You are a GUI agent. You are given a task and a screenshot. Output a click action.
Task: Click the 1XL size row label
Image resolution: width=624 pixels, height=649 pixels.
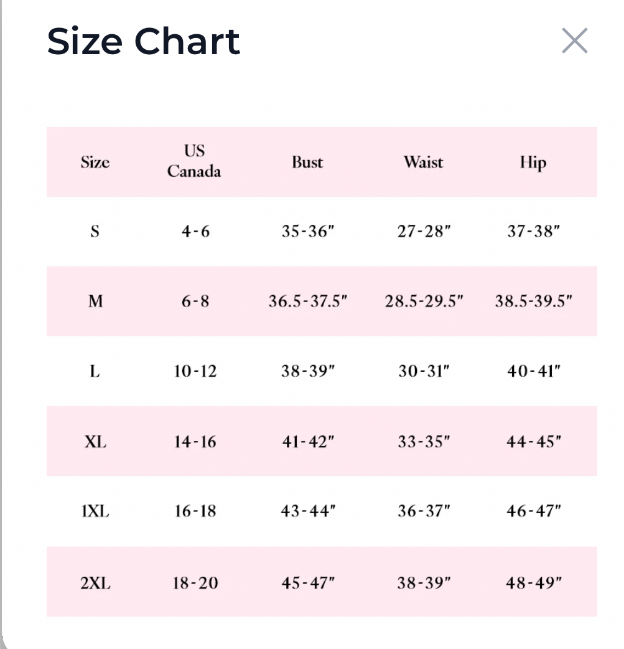pyautogui.click(x=95, y=512)
